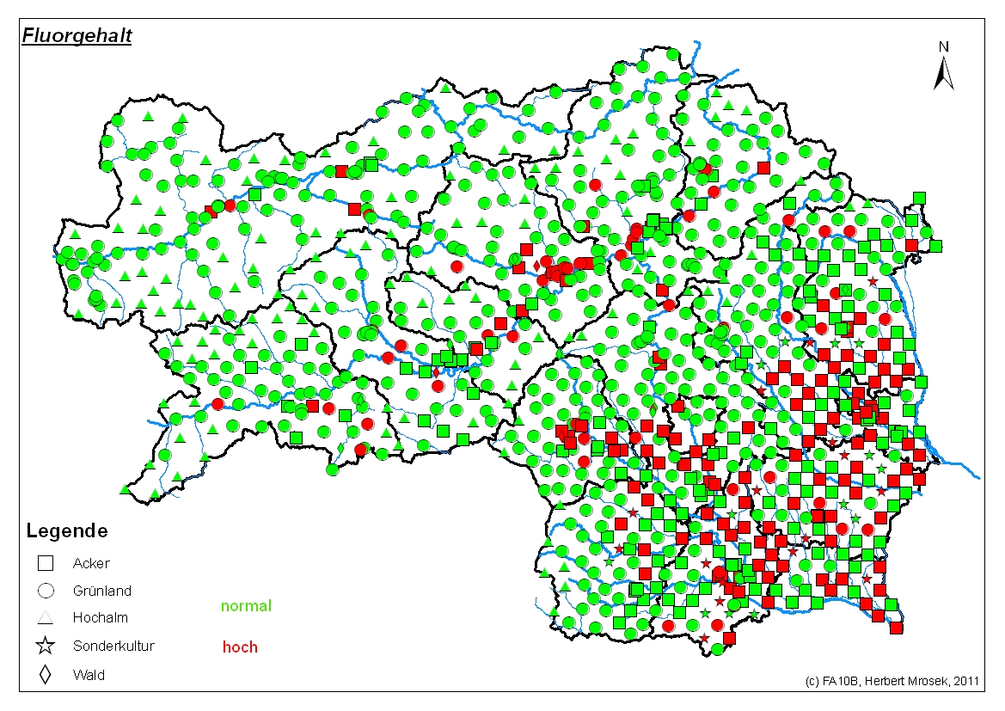Click the Grünland circle legend symbol
This screenshot has width=1005, height=711.
46,591
